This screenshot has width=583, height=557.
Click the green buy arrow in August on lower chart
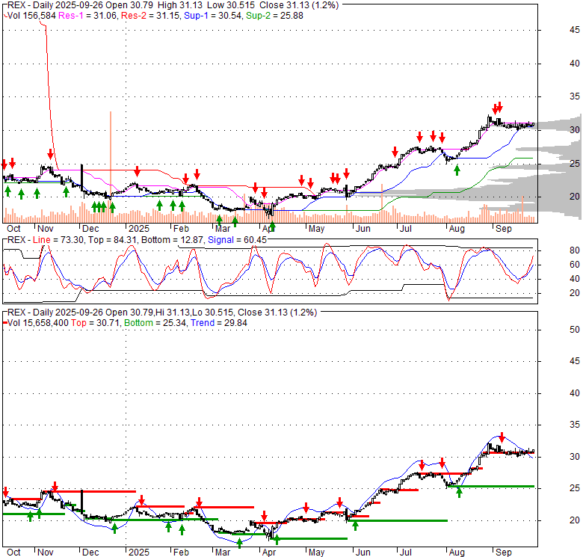[x=459, y=492]
